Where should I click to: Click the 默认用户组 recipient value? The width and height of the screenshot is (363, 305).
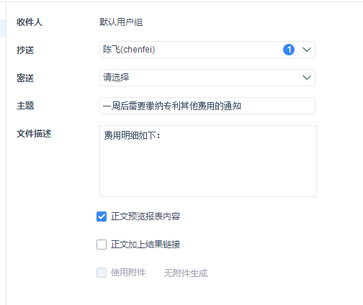coord(121,22)
